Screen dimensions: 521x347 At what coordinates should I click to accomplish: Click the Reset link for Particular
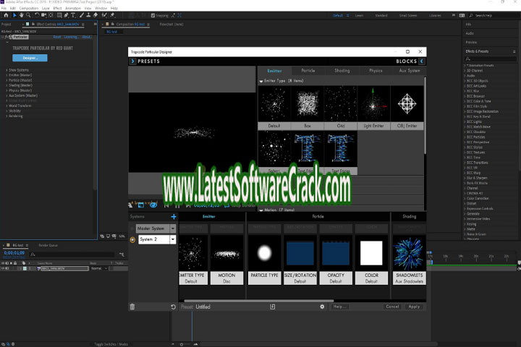[57, 37]
